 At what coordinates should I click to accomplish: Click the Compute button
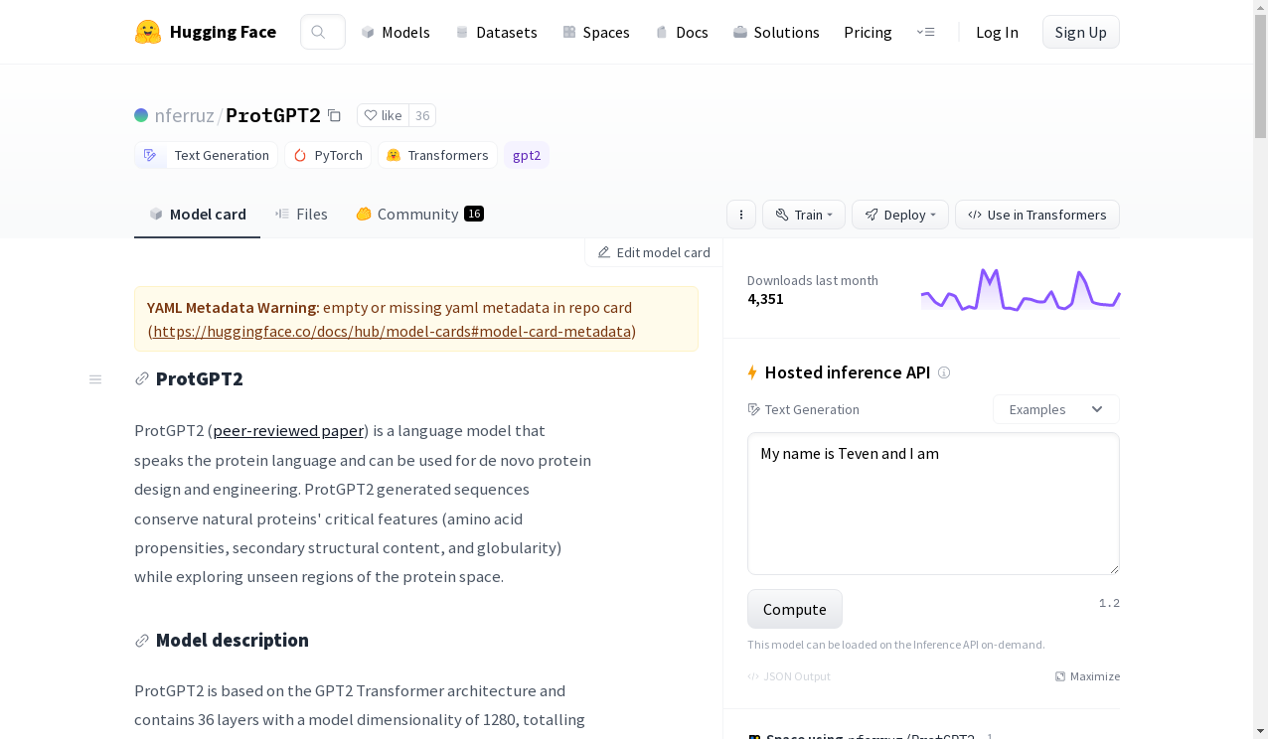tap(795, 609)
